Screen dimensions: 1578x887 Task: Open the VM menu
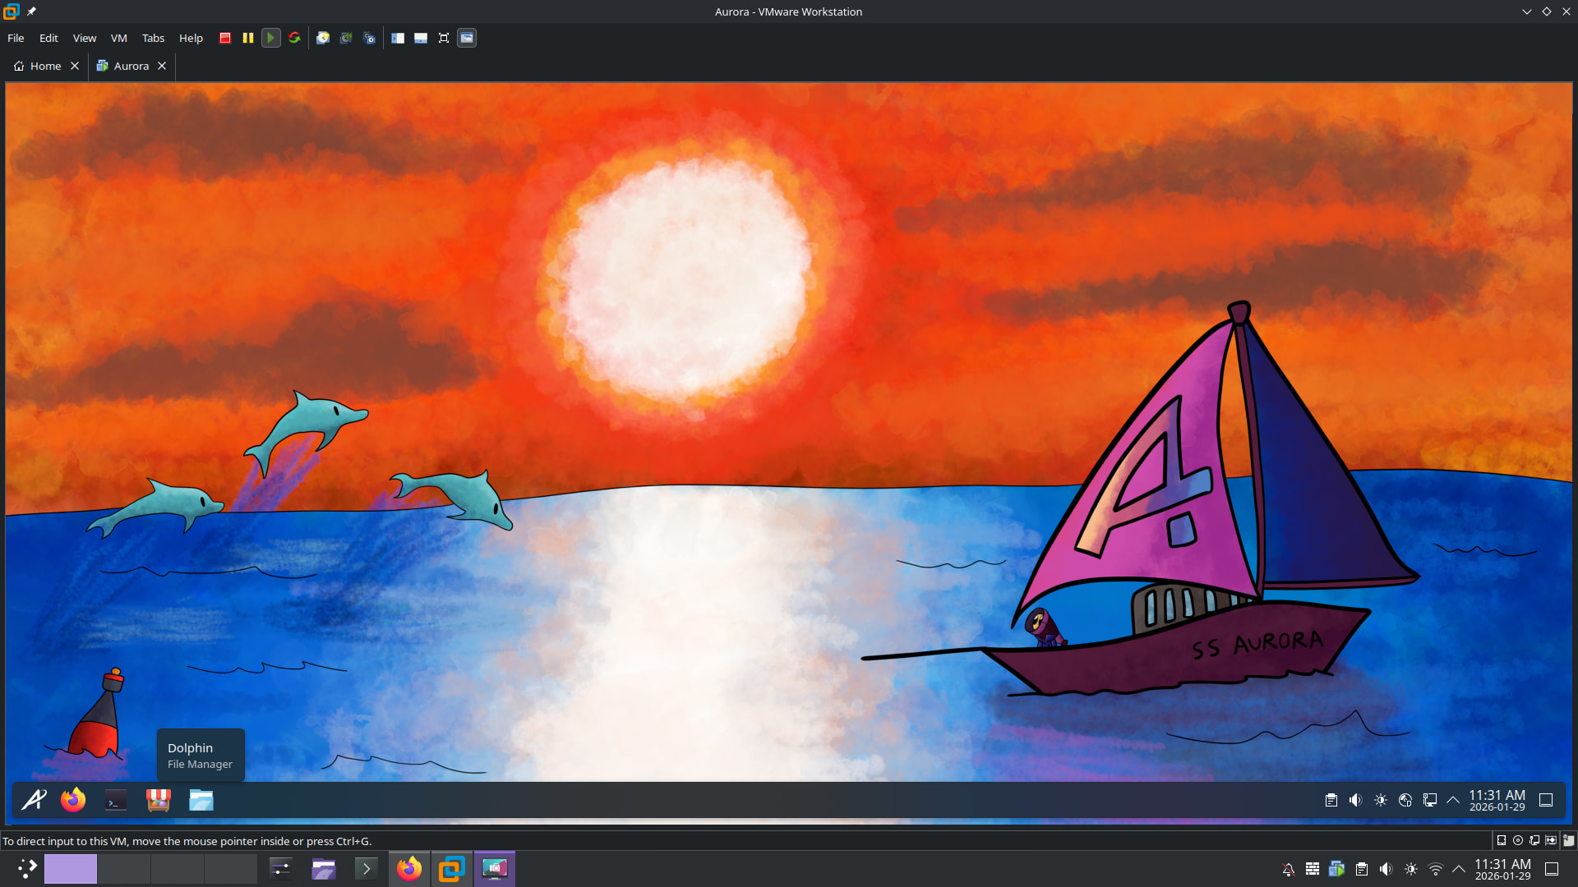point(118,38)
